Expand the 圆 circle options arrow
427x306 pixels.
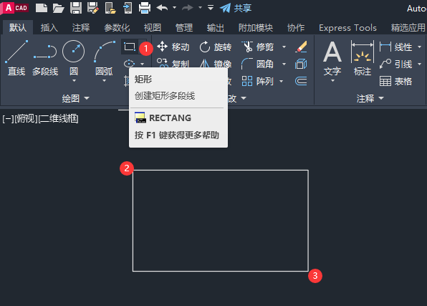[x=74, y=81]
